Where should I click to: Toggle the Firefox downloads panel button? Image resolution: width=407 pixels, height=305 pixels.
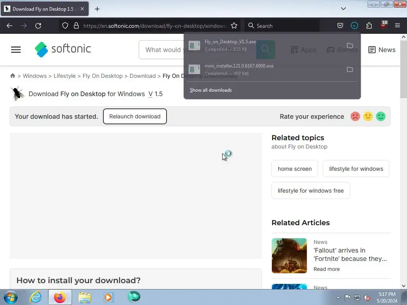[354, 25]
